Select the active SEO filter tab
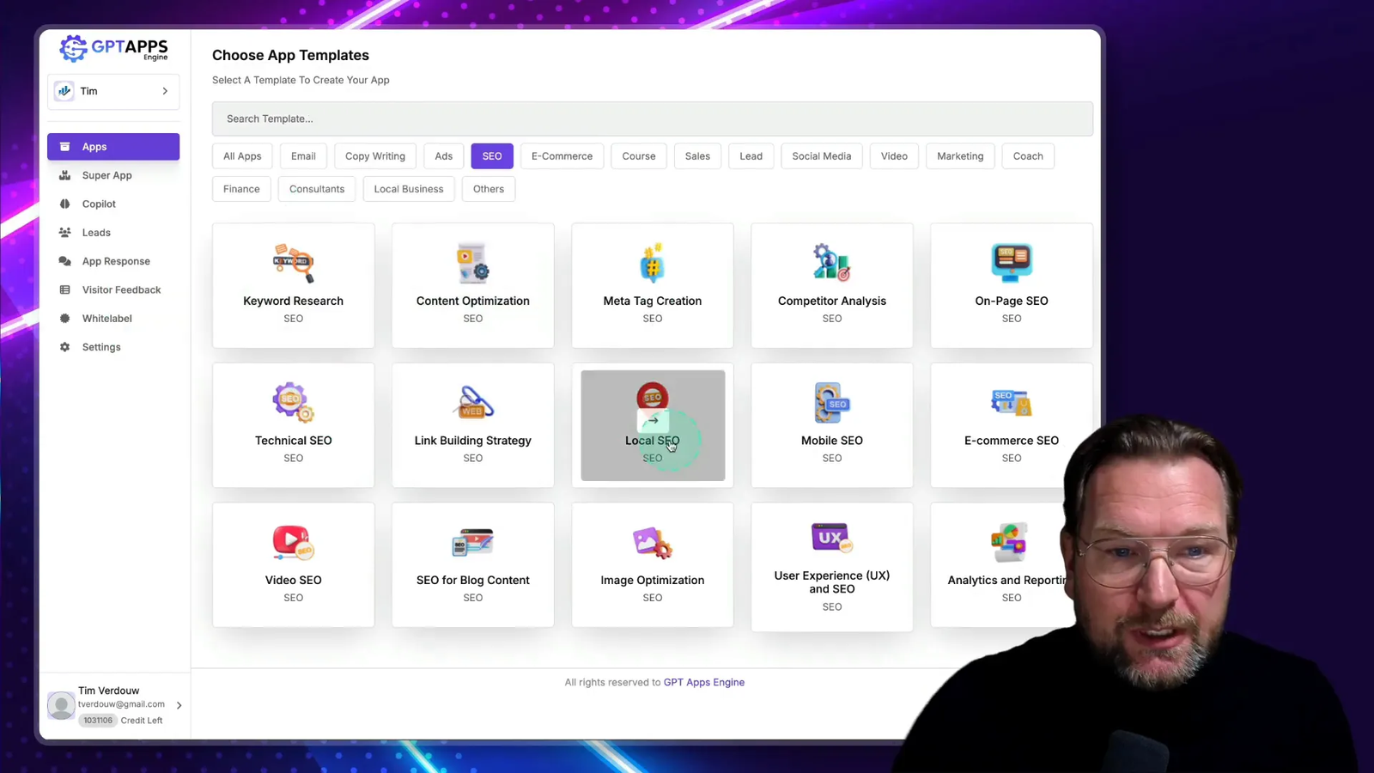The image size is (1374, 773). [492, 156]
